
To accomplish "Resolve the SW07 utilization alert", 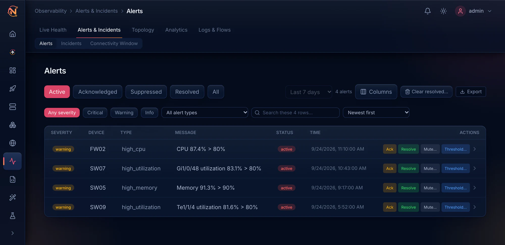I will pos(409,168).
